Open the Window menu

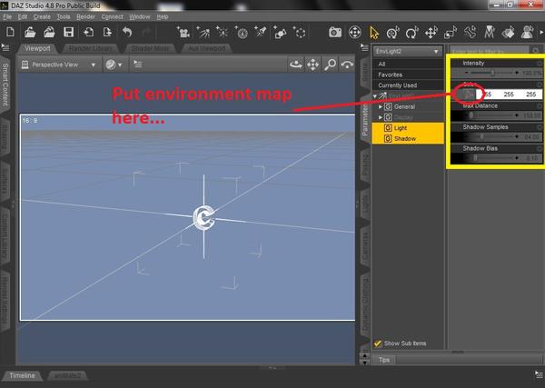(x=139, y=16)
